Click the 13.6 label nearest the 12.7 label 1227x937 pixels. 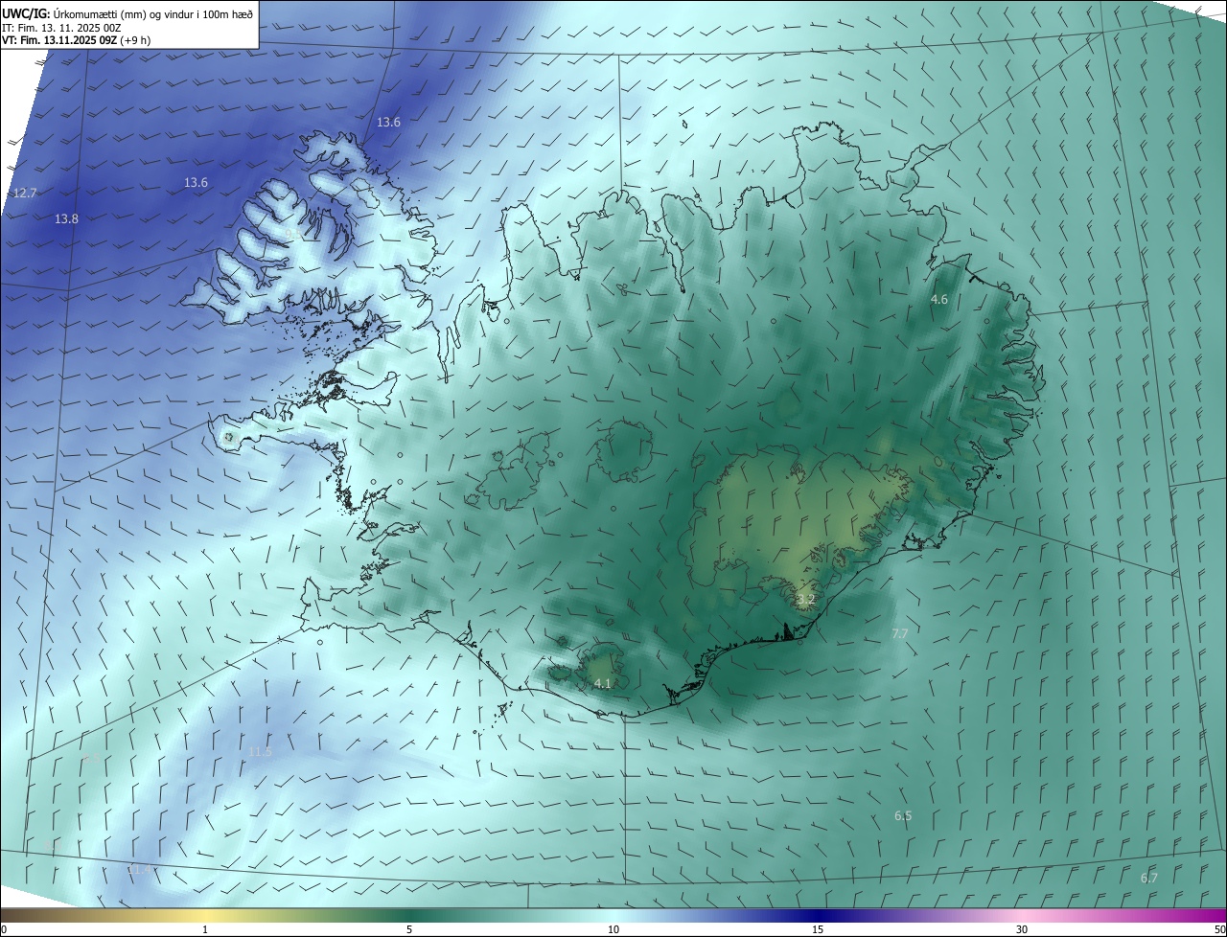[196, 182]
